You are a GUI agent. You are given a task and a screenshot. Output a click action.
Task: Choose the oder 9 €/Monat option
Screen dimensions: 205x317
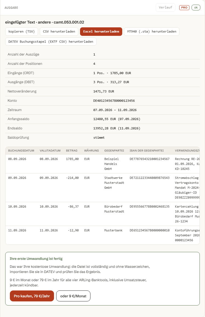(73, 296)
